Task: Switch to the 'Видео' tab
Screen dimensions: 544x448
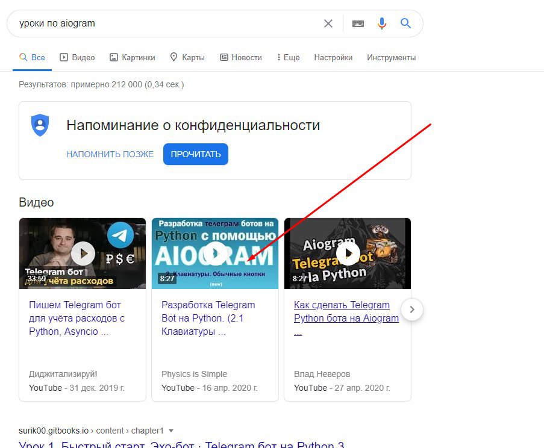Action: click(x=77, y=57)
